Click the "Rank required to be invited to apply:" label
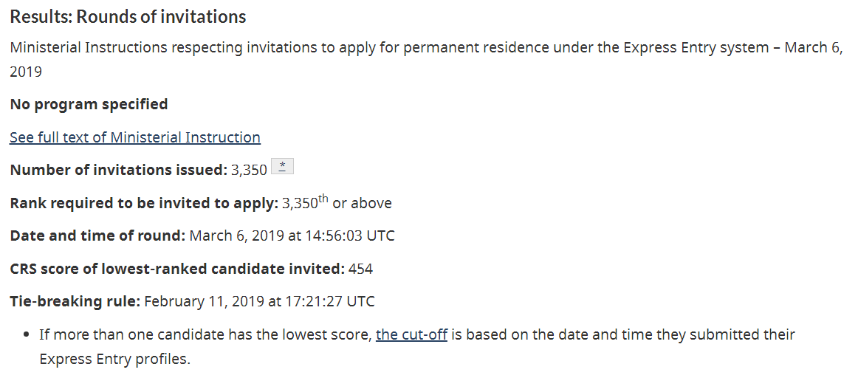 click(x=144, y=203)
